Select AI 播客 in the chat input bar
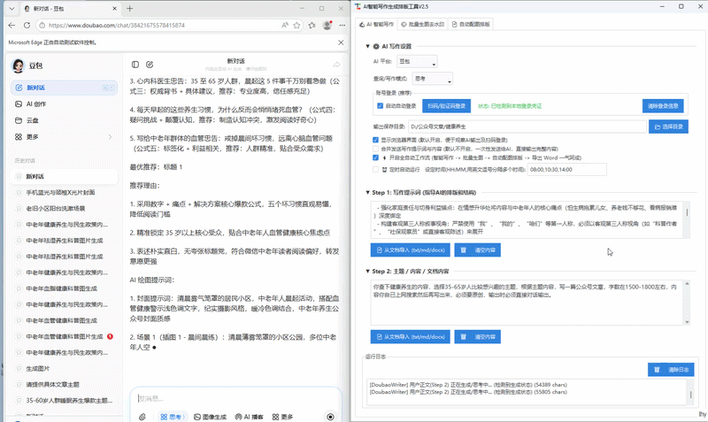This screenshot has height=422, width=708. point(250,417)
